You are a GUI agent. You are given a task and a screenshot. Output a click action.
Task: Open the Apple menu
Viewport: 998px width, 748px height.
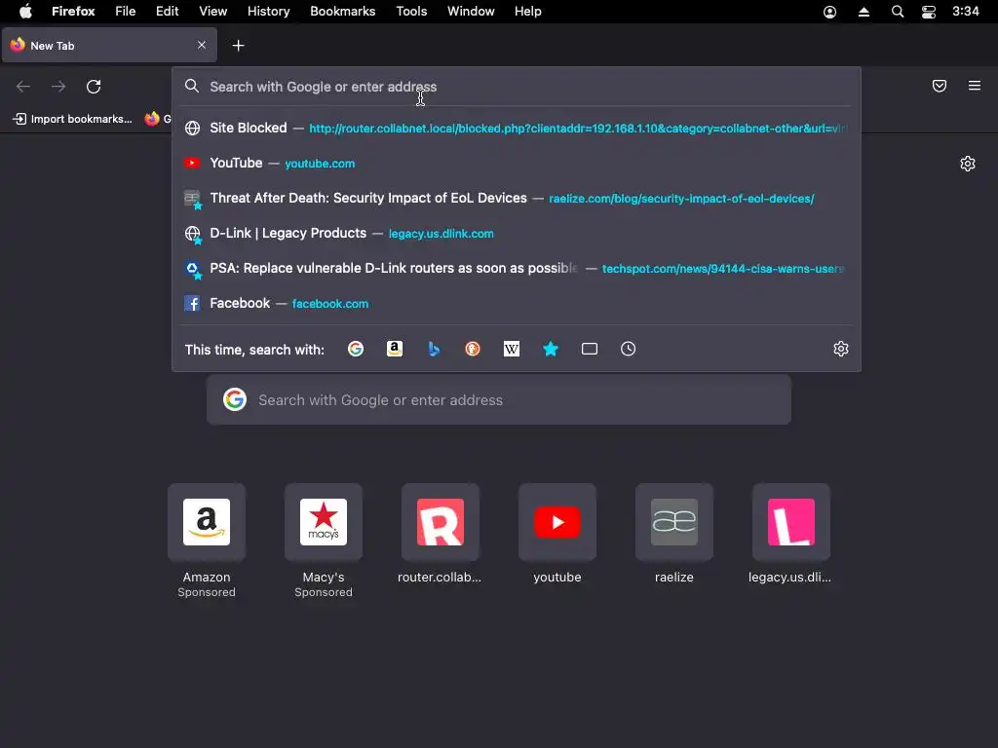coord(25,11)
